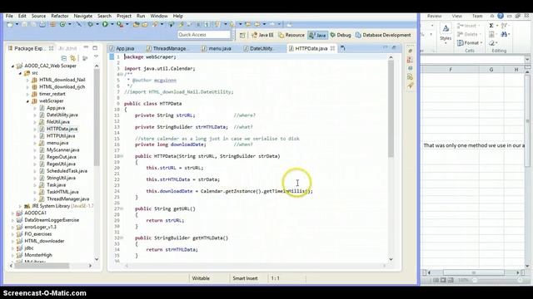Viewport: 533px width, 299px height.
Task: Click the New Java Class icon in the toolbar
Action: pyautogui.click(x=62, y=24)
